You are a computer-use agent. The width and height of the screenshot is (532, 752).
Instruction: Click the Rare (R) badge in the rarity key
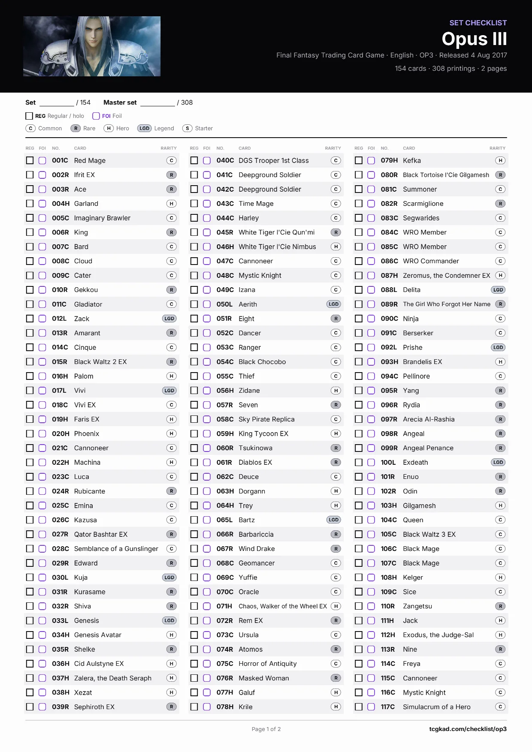coord(76,128)
